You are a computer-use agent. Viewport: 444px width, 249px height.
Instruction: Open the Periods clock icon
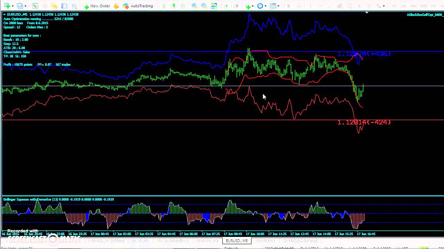[x=260, y=6]
